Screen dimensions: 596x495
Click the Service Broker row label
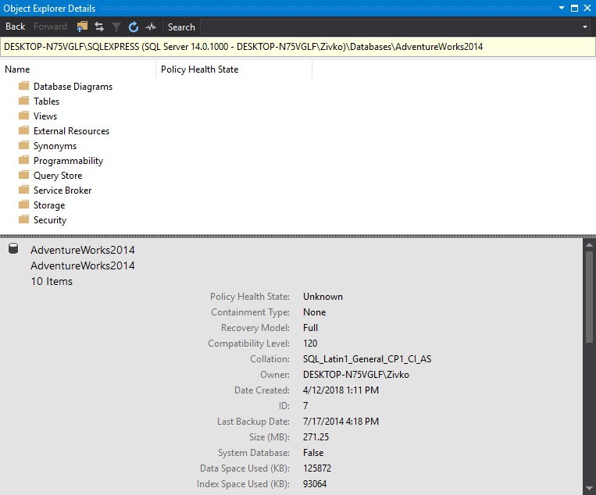[x=62, y=191]
